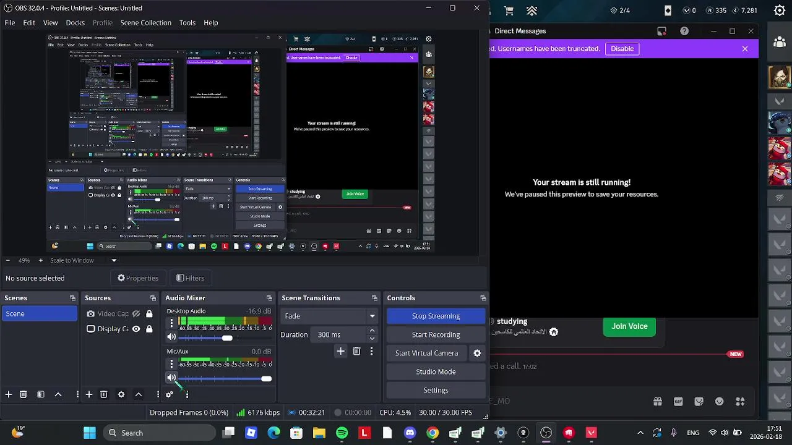Show hidden tray icons chevron
This screenshot has width=792, height=445.
pos(640,433)
